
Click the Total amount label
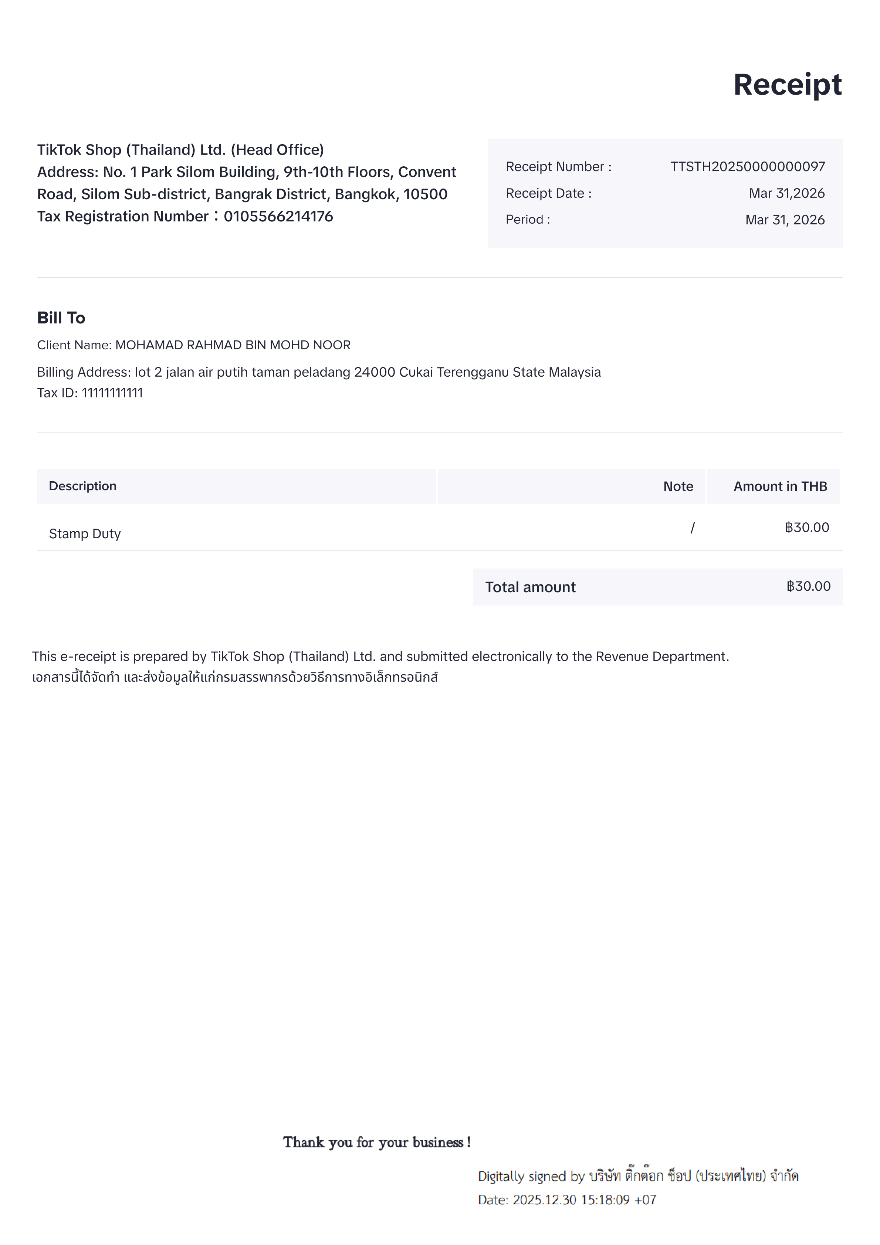[530, 587]
